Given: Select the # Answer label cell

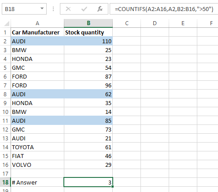Looking at the screenshot, I should pyautogui.click(x=37, y=182).
